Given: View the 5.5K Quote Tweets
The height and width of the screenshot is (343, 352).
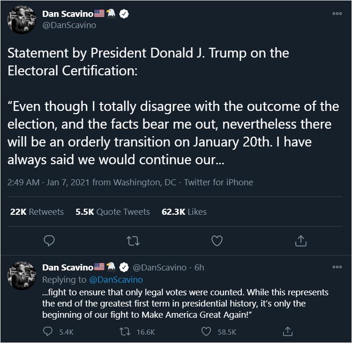Looking at the screenshot, I should tap(112, 212).
